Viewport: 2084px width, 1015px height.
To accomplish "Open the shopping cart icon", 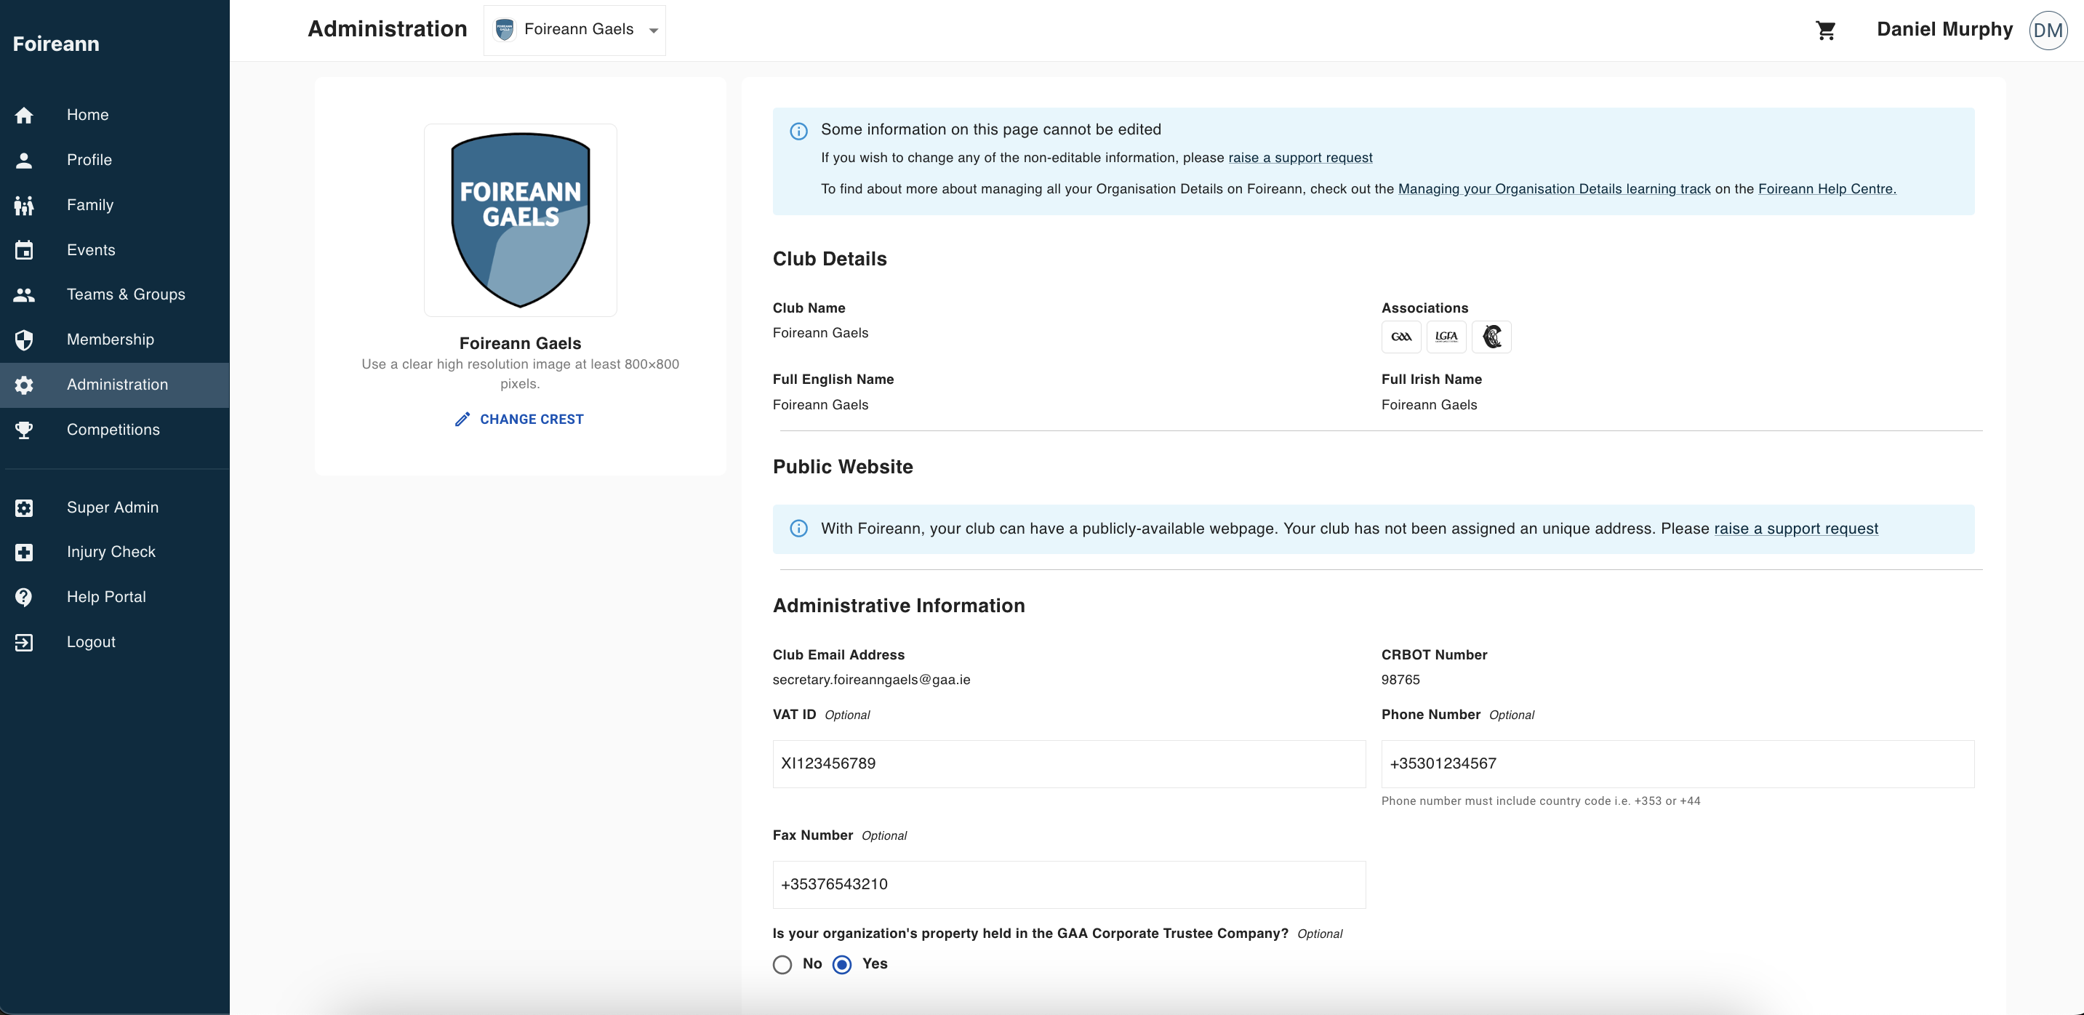I will (1826, 30).
